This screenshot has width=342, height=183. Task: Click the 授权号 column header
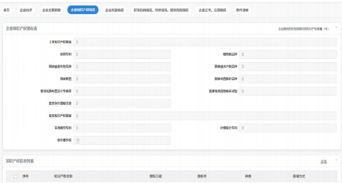[202, 176]
